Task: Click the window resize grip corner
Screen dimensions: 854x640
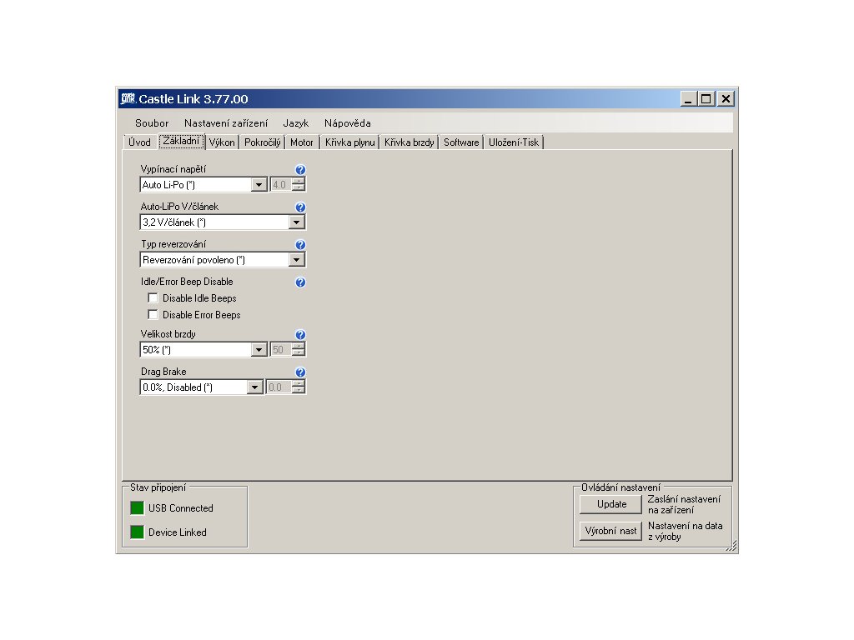Action: point(731,546)
